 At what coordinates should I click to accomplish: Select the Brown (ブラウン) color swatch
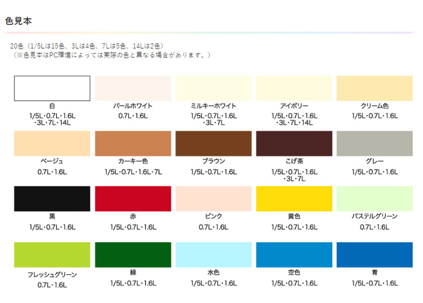point(213,143)
